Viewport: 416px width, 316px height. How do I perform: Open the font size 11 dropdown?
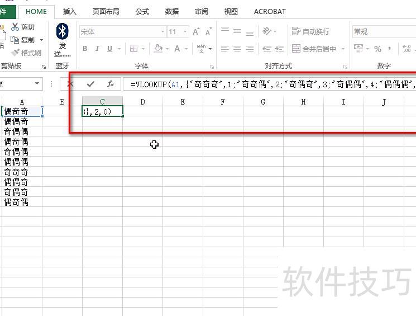click(x=185, y=32)
